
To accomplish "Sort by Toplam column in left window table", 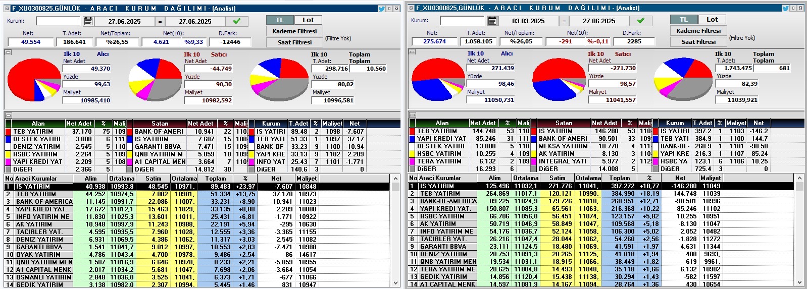I will (x=216, y=179).
